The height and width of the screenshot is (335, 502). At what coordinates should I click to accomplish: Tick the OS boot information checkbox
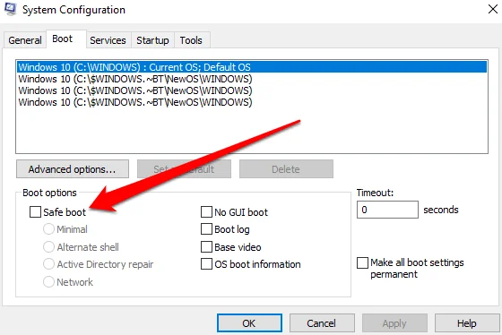tap(206, 264)
